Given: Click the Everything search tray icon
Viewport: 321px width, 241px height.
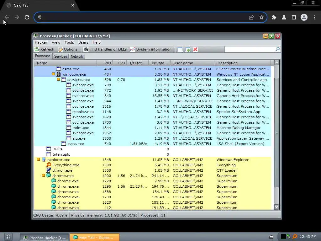Looking at the screenshot, I should coord(295,237).
